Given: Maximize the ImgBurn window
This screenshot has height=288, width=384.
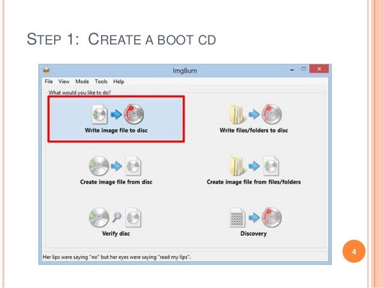Looking at the screenshot, I should pos(304,69).
